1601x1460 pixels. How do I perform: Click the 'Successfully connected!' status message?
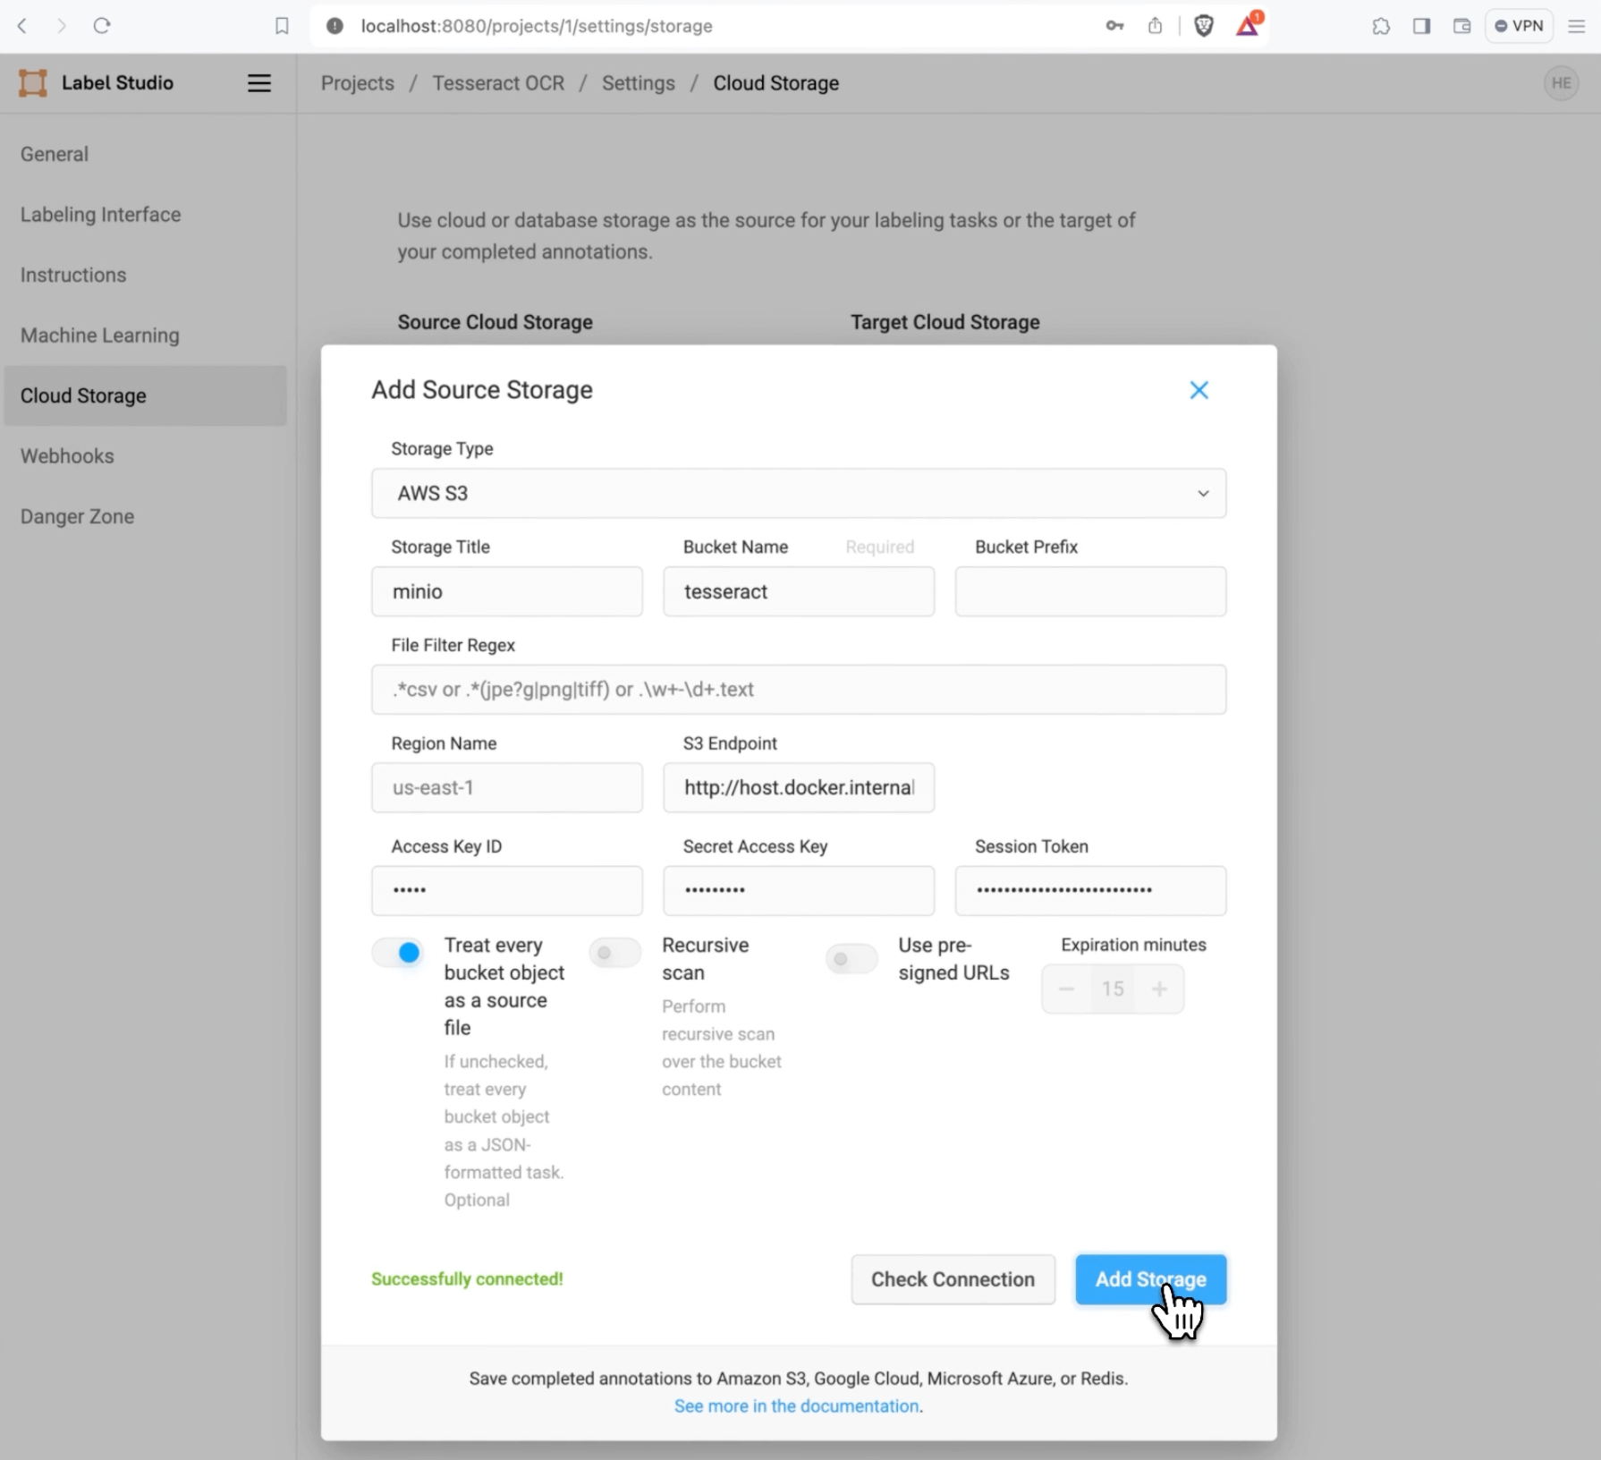point(467,1279)
